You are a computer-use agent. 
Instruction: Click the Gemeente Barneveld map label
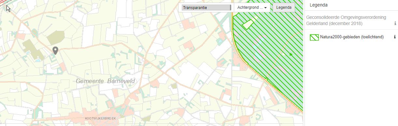105,81
